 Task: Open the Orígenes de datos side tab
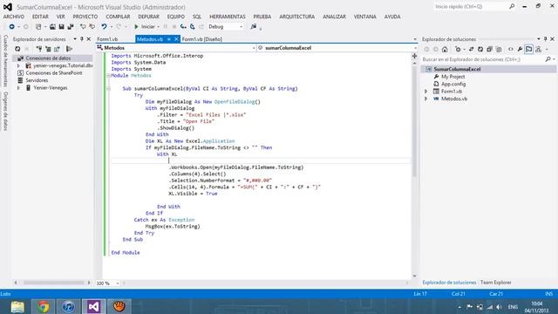point(5,111)
